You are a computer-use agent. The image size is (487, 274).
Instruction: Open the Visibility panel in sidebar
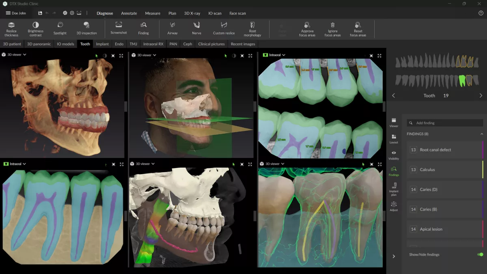pos(394,155)
